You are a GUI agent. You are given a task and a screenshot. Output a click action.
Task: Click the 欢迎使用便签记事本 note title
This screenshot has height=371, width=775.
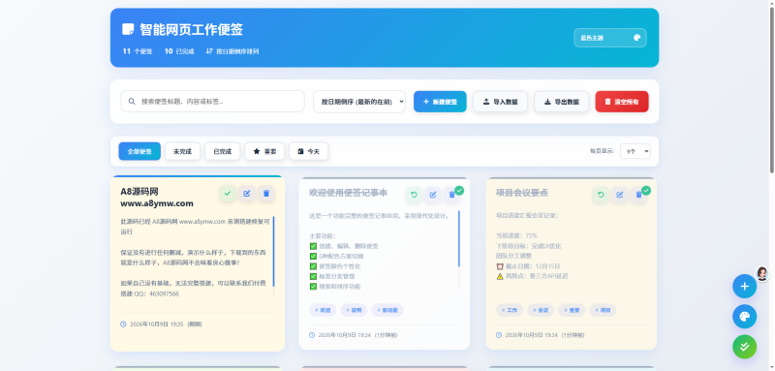(x=348, y=193)
